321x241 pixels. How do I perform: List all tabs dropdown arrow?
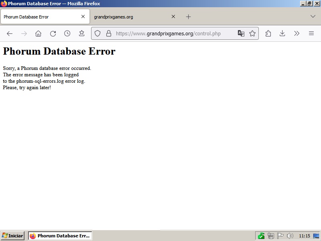(313, 16)
